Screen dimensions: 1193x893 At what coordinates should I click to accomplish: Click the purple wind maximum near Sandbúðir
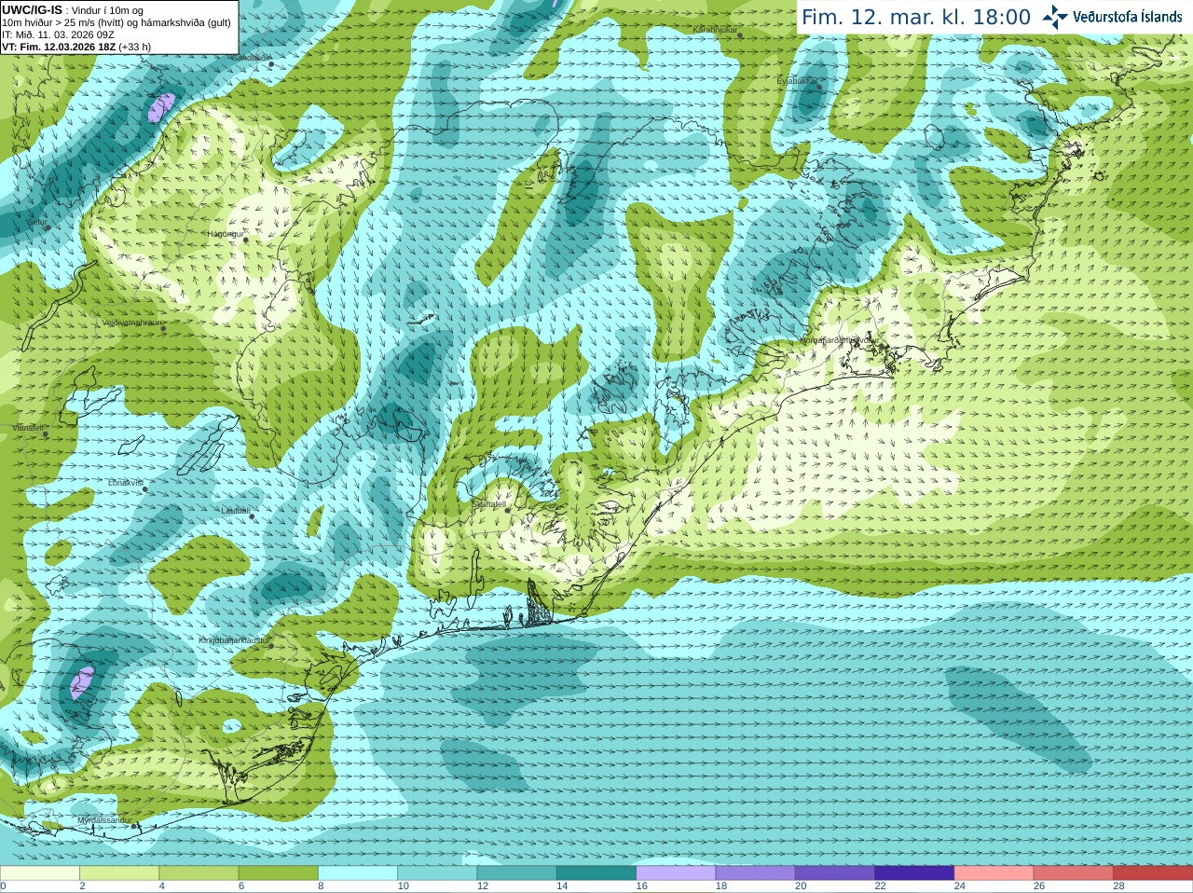161,107
